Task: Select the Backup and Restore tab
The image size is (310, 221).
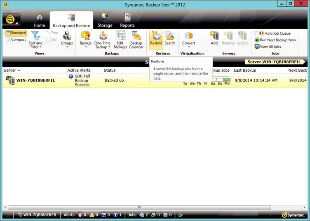Action: [71, 21]
